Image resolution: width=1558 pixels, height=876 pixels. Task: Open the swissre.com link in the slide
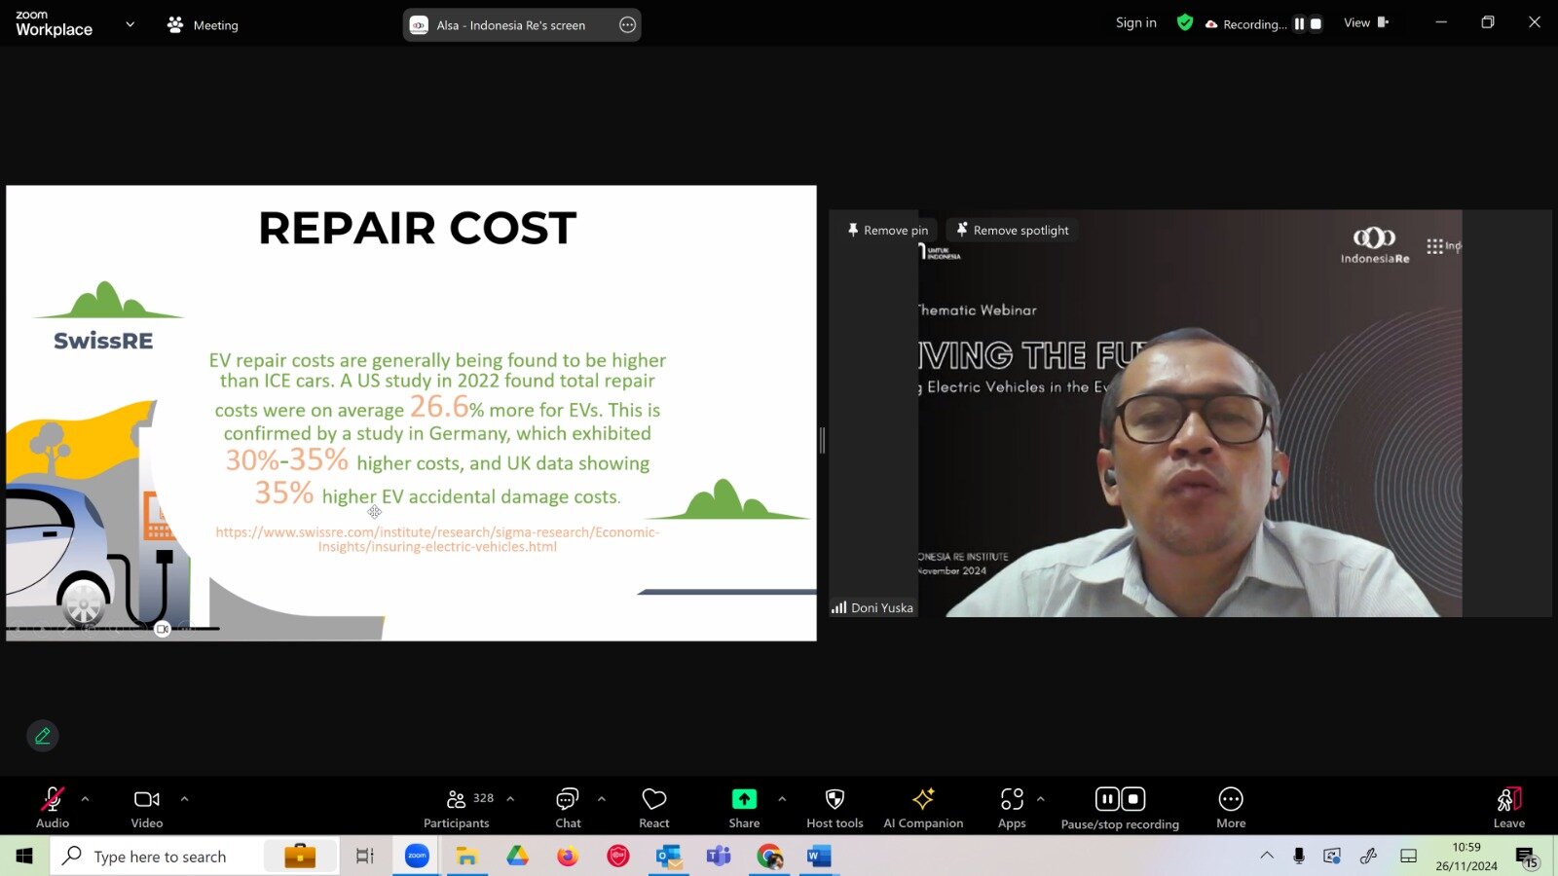tap(437, 539)
